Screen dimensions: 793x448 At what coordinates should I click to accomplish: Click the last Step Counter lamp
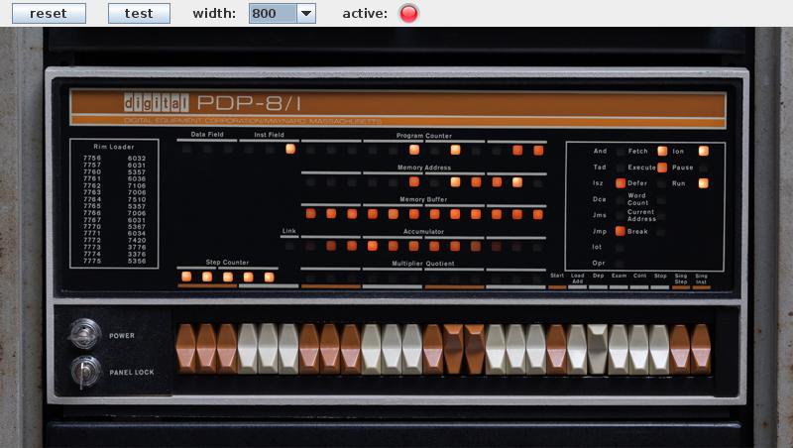(x=269, y=277)
